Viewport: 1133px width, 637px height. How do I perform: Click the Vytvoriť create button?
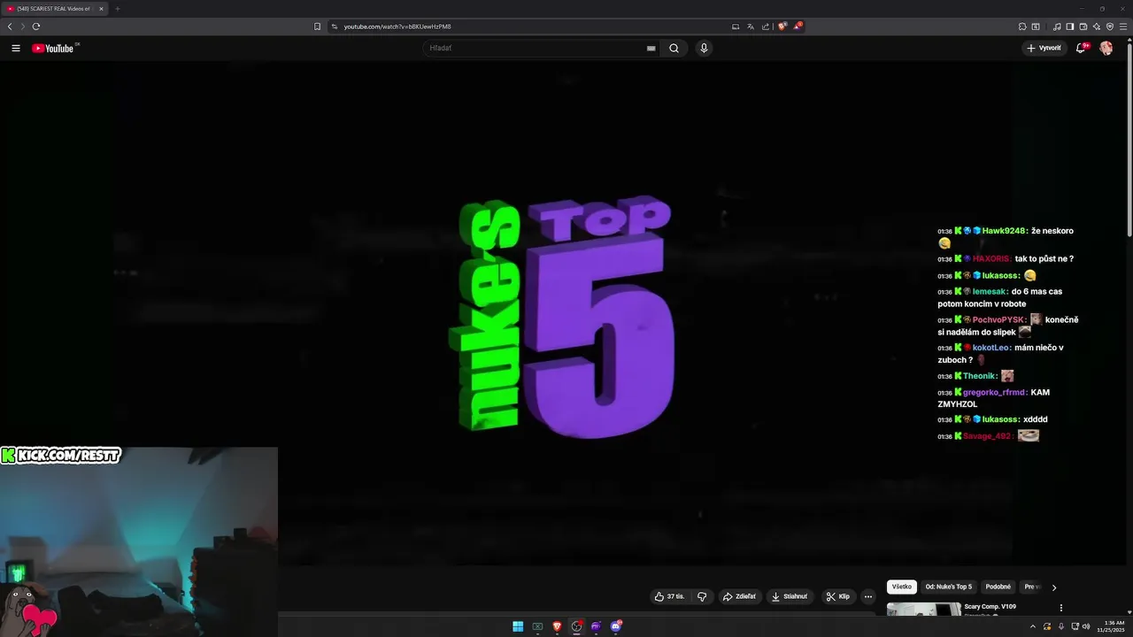pos(1044,48)
